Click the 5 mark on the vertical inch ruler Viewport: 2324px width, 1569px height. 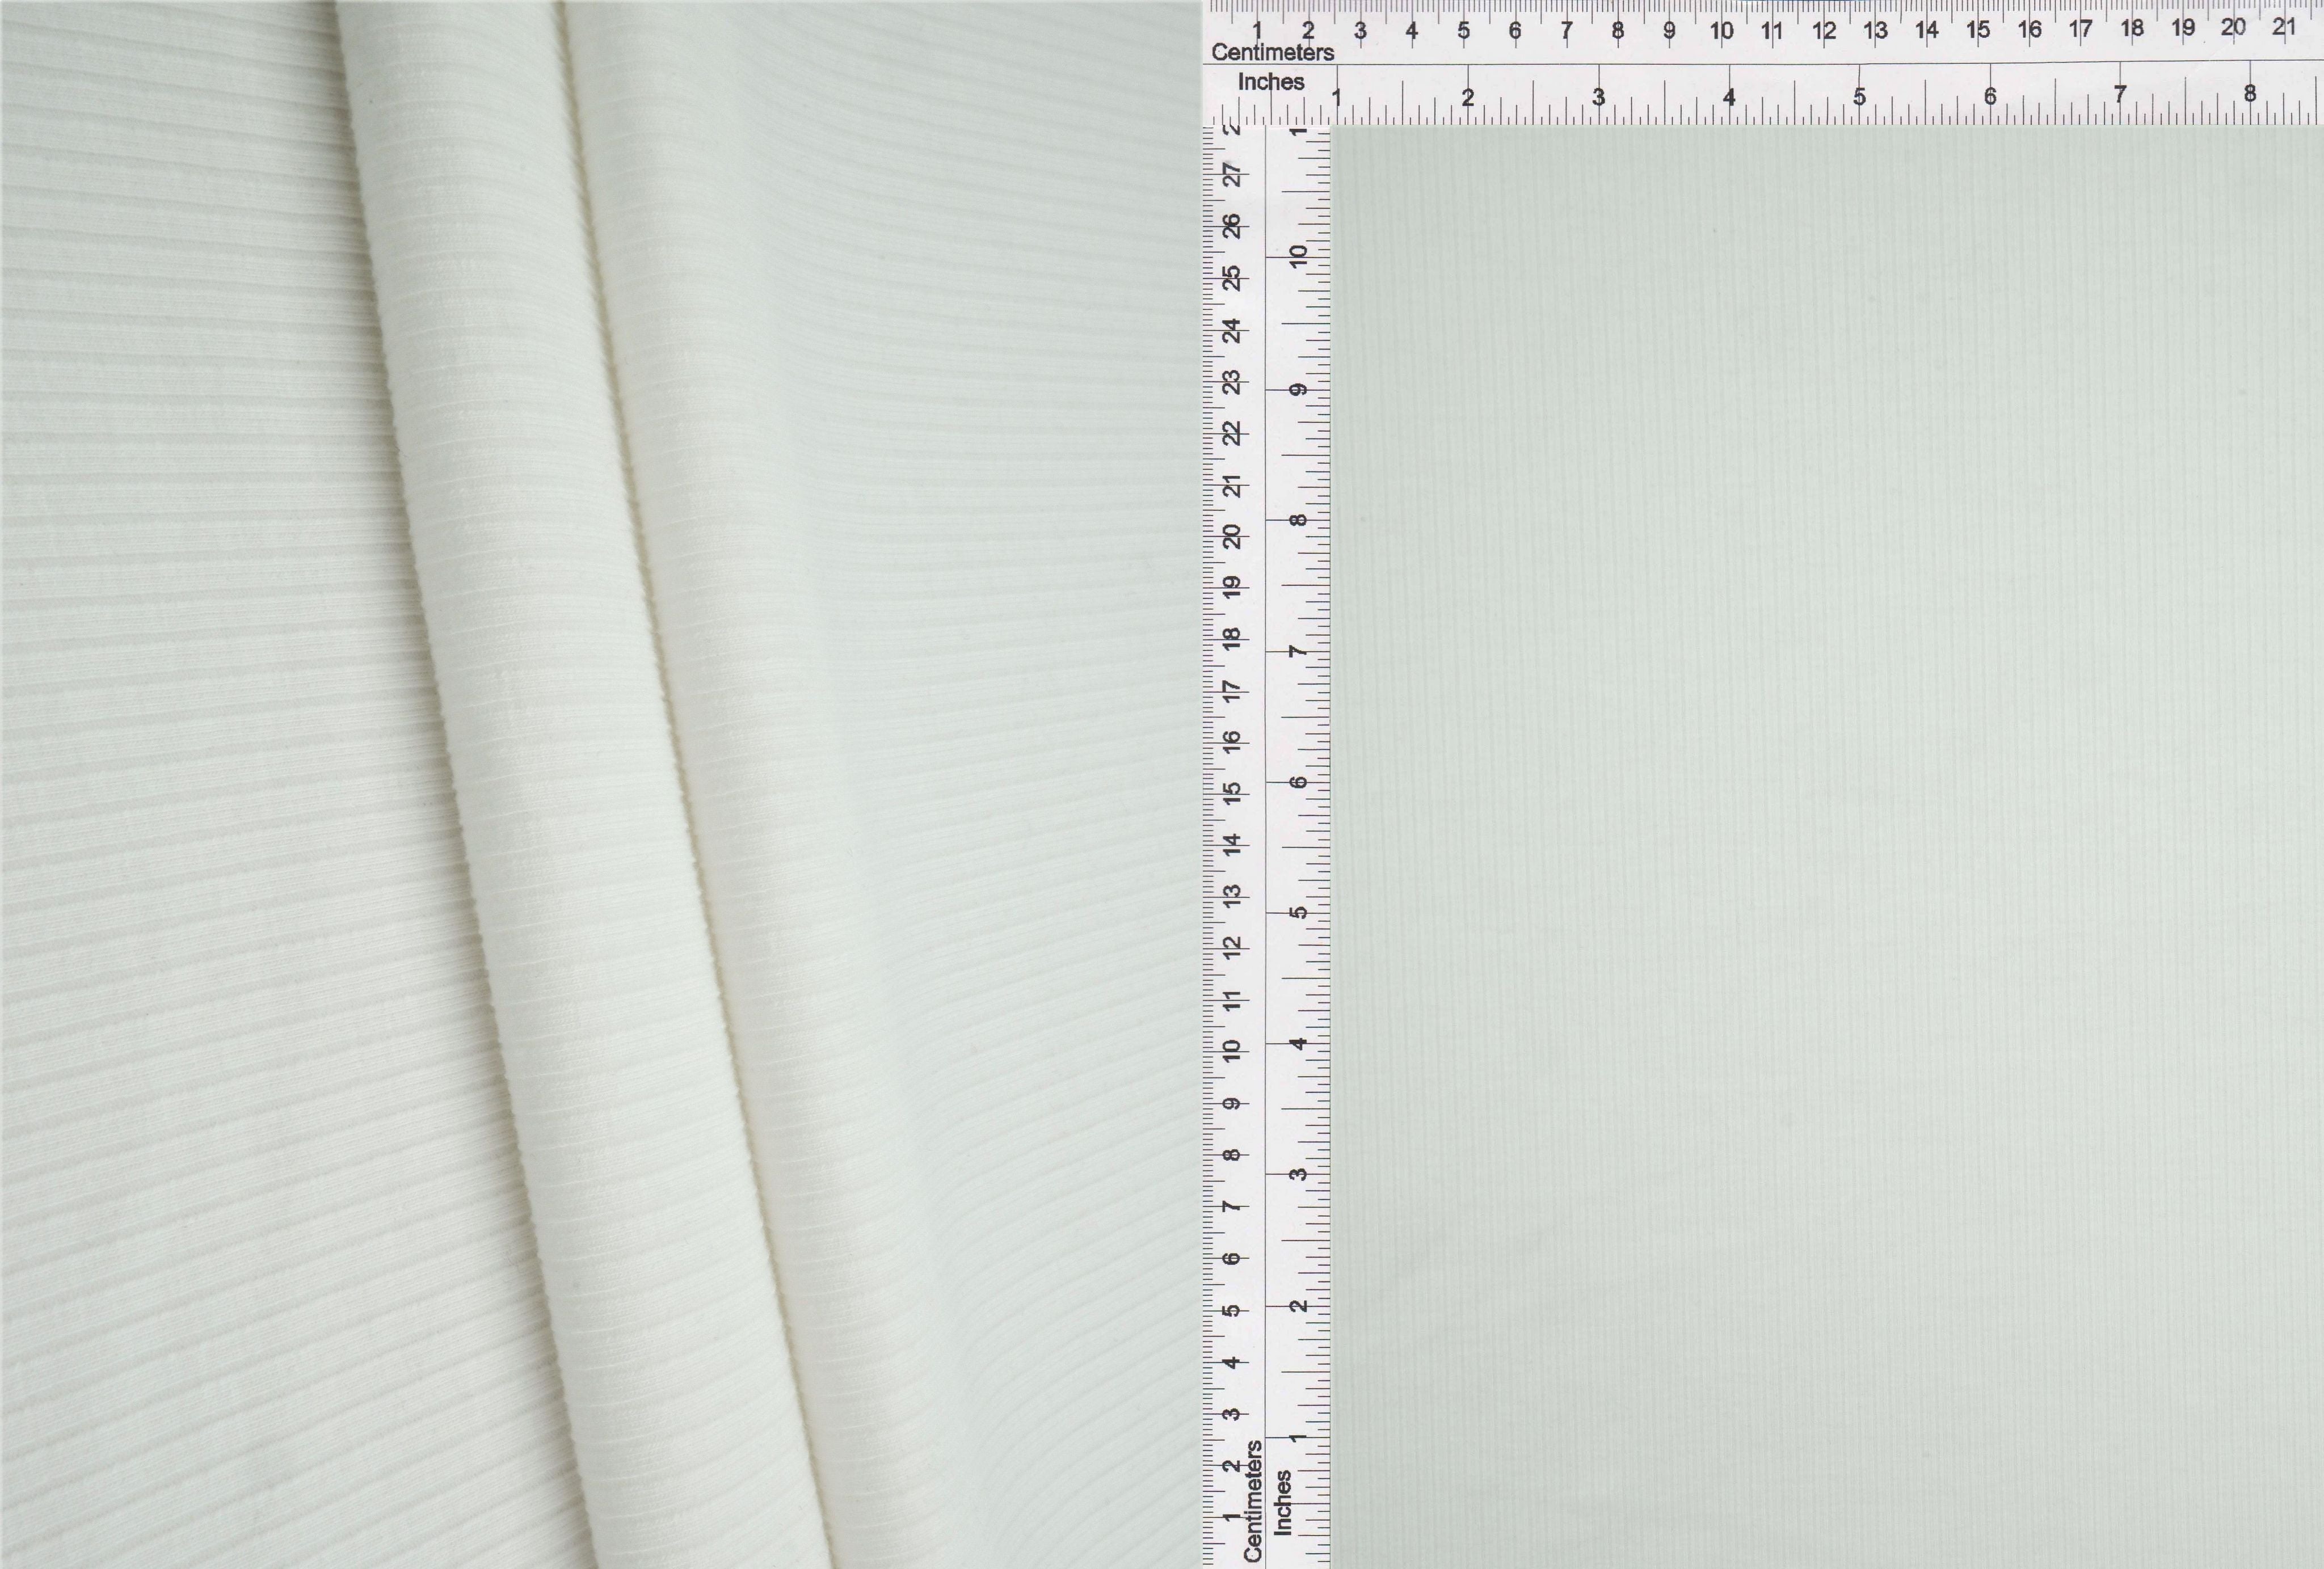point(1298,913)
